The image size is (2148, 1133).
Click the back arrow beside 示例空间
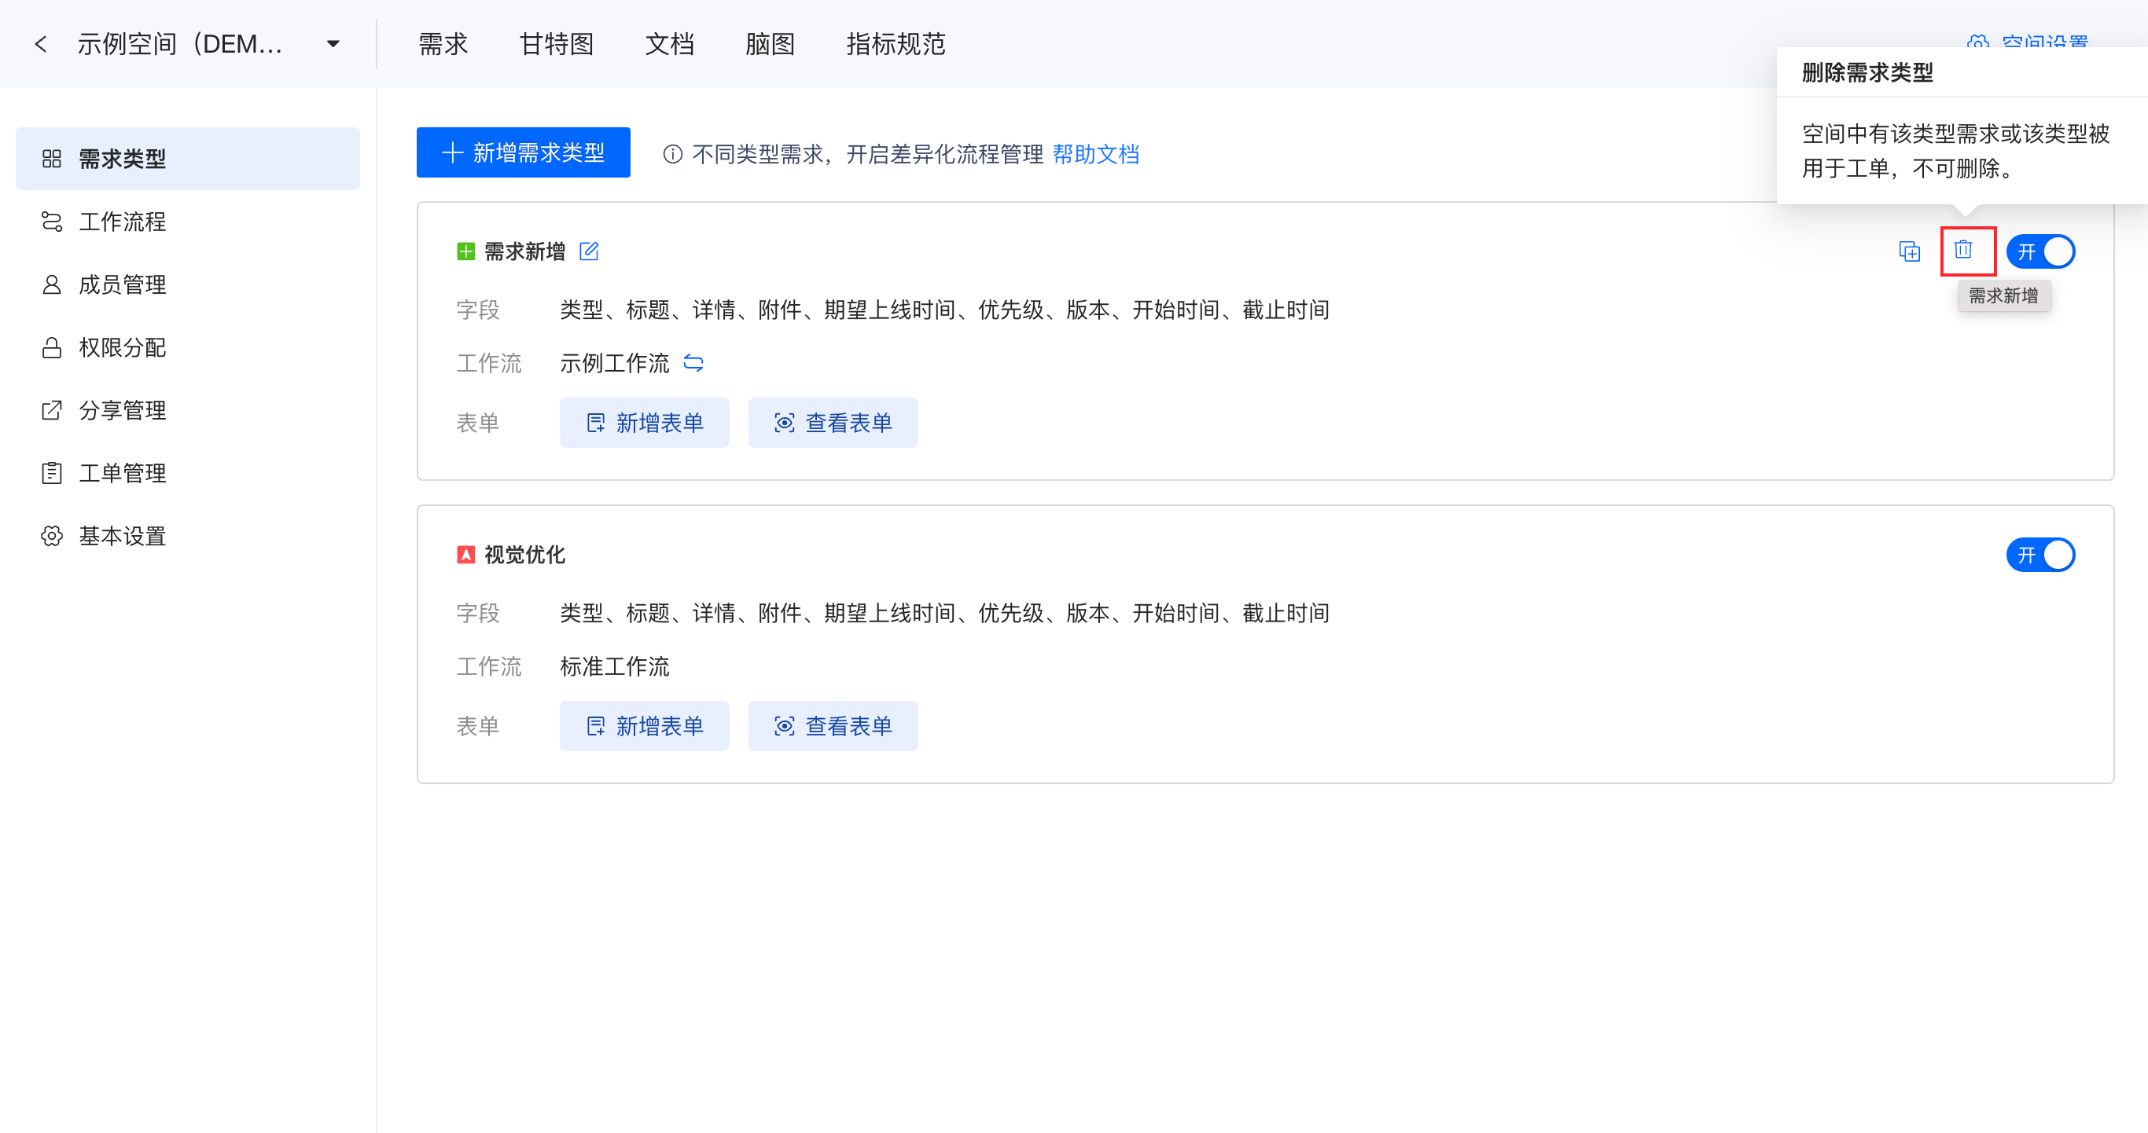click(x=40, y=44)
